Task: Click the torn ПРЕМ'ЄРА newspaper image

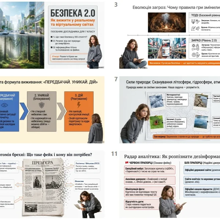Action: pos(43,187)
